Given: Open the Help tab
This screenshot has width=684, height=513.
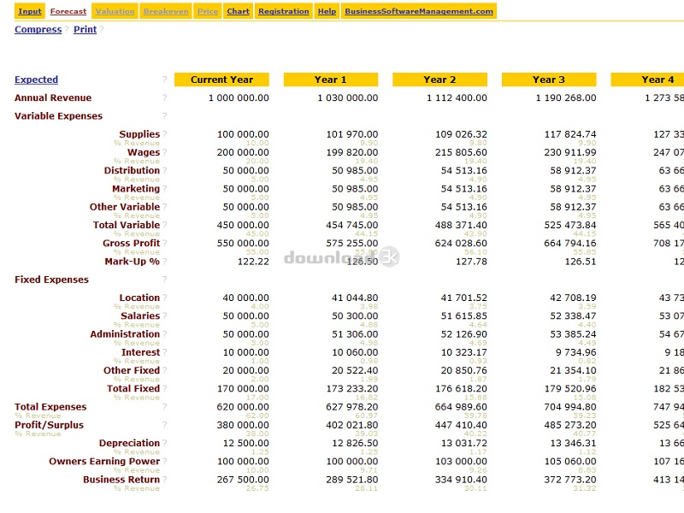Looking at the screenshot, I should [x=327, y=11].
